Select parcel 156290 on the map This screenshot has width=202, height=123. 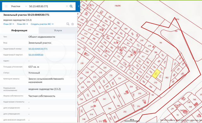point(117,6)
